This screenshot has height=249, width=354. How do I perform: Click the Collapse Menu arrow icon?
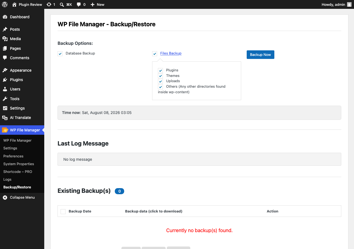(5, 198)
